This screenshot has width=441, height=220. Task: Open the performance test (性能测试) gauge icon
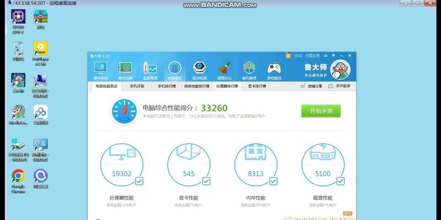click(x=175, y=68)
